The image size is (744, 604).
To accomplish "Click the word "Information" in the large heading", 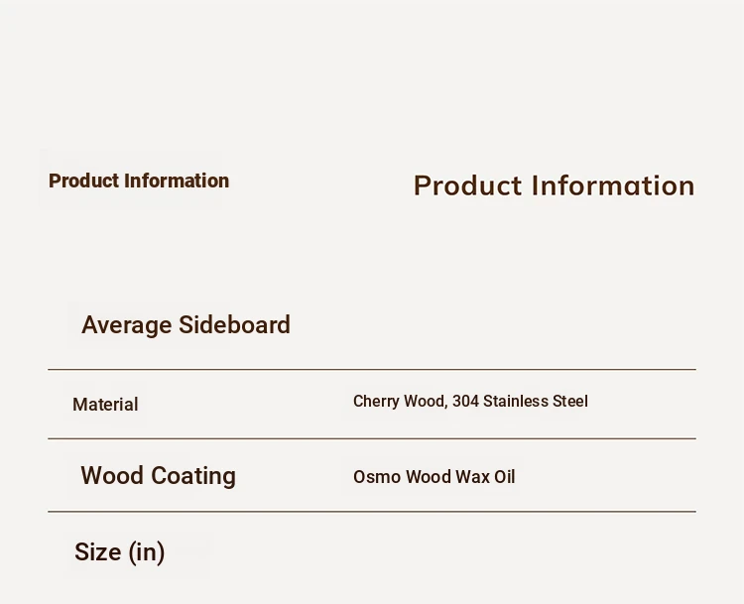I will point(613,185).
